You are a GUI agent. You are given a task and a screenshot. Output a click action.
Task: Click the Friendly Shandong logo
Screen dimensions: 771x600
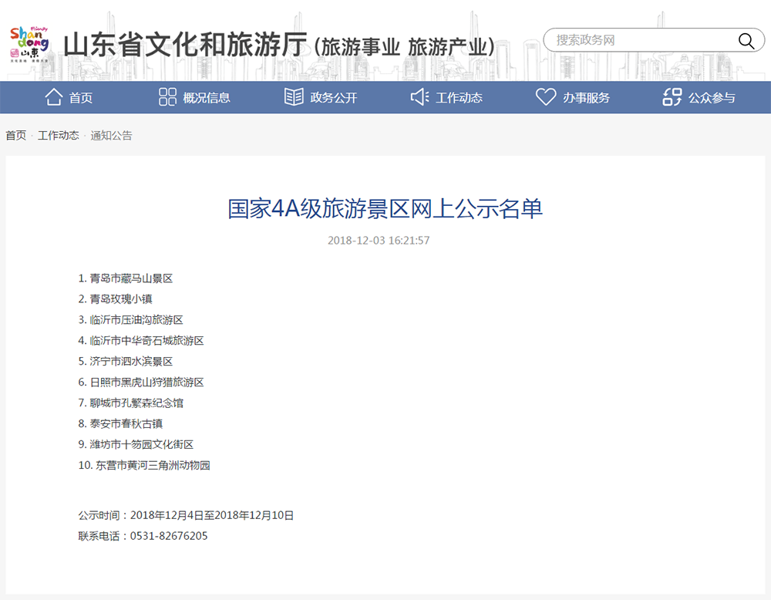29,42
